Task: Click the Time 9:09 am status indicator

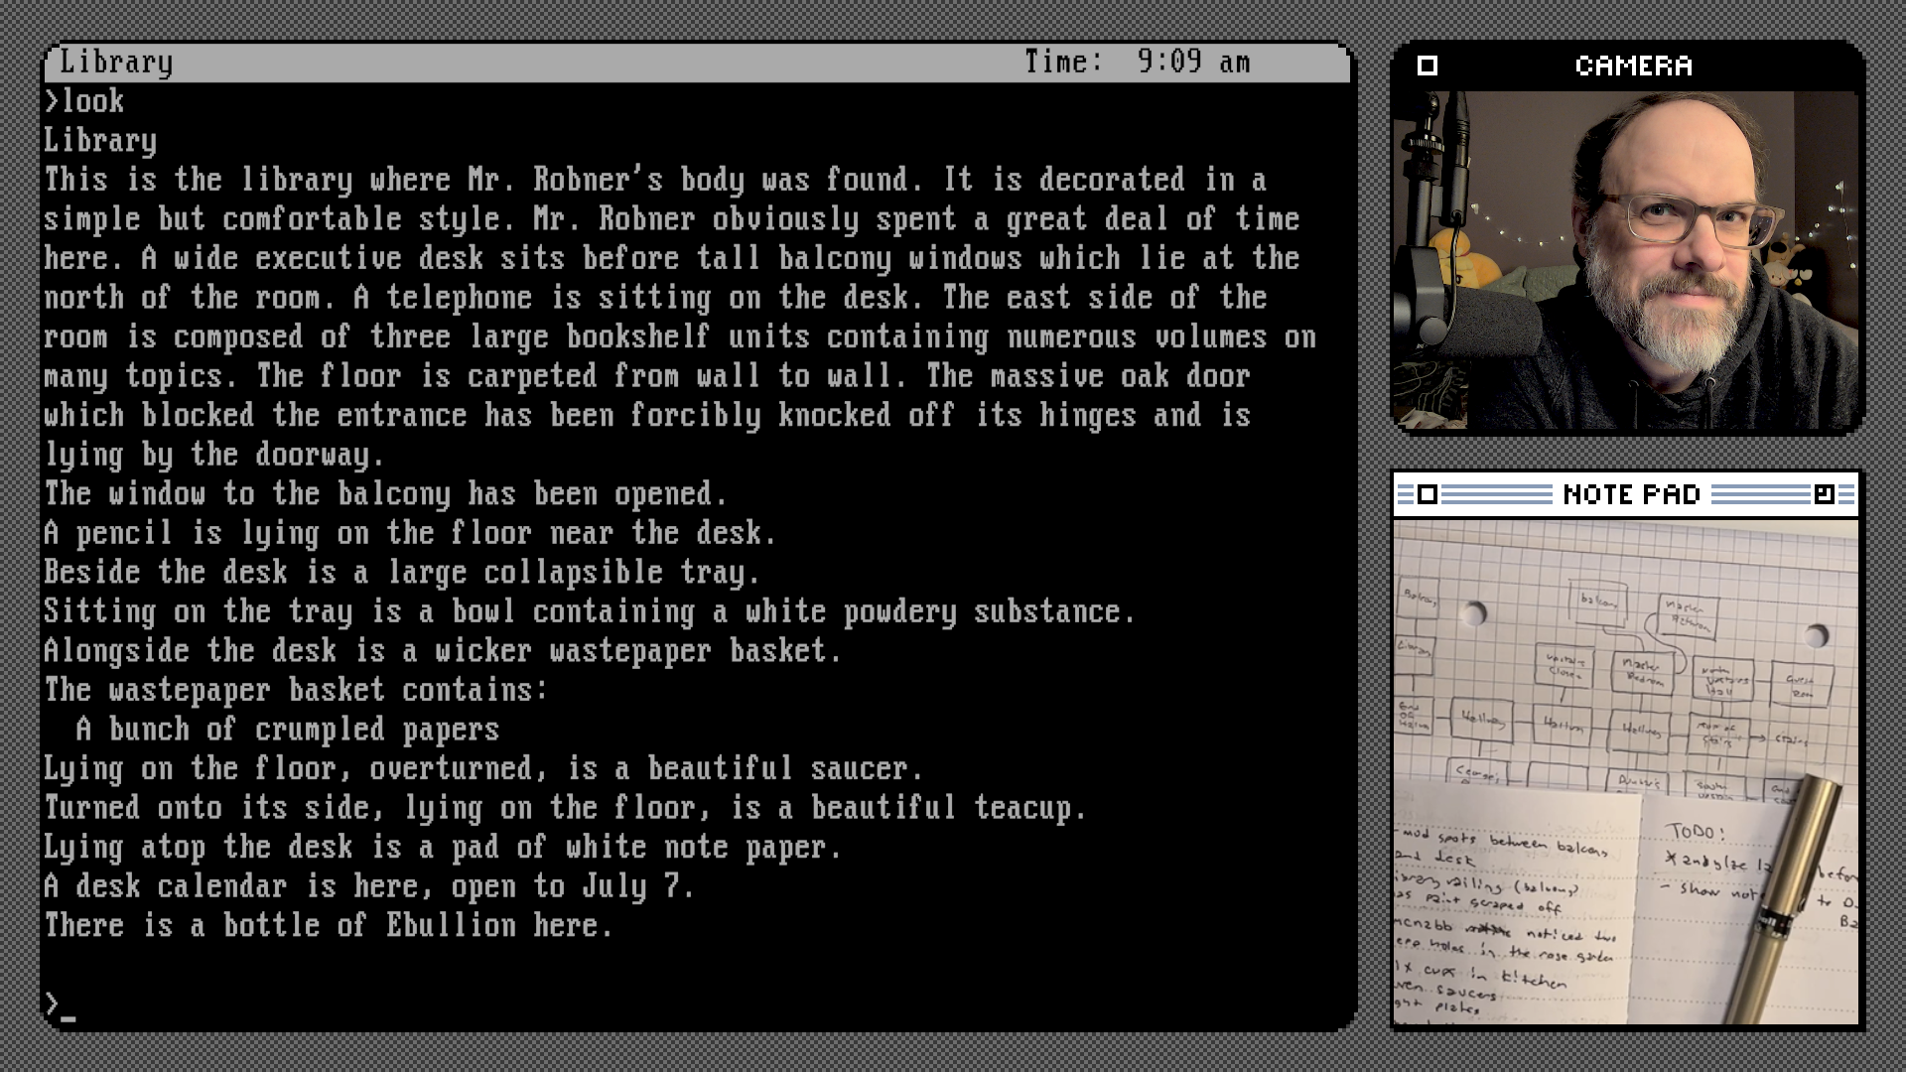Action: click(x=1137, y=63)
